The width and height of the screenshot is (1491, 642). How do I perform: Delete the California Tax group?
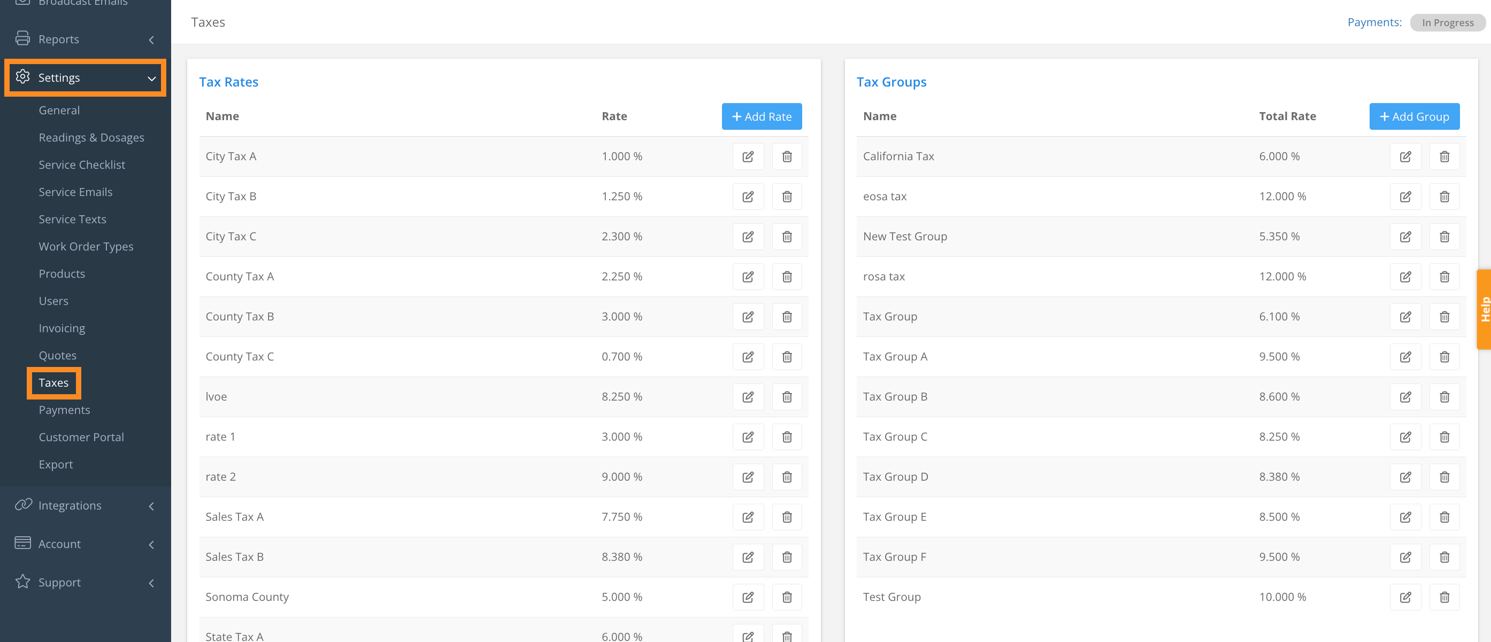(1444, 156)
